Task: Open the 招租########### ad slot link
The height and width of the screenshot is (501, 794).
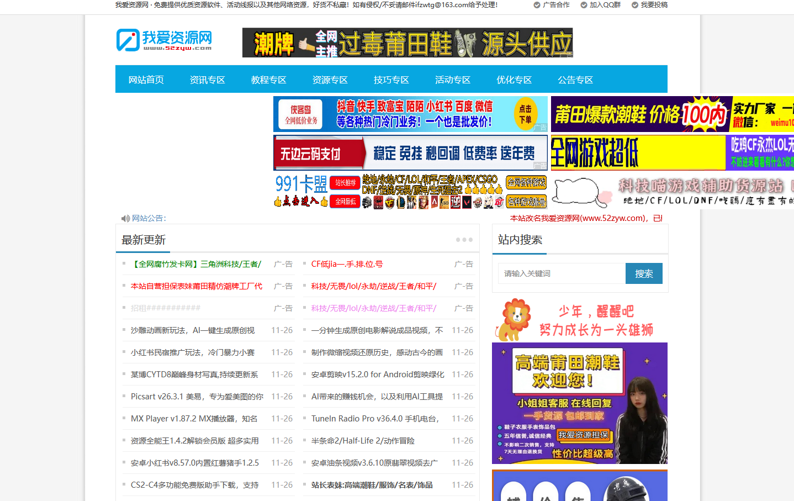Action: [x=166, y=308]
